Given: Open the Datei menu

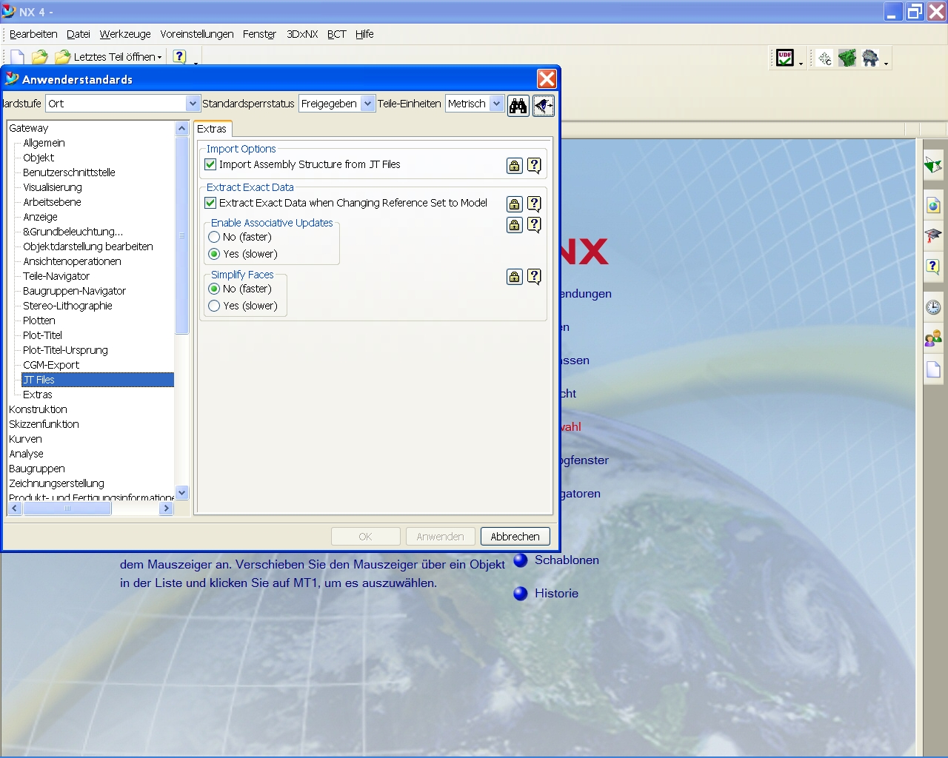Looking at the screenshot, I should (x=79, y=34).
